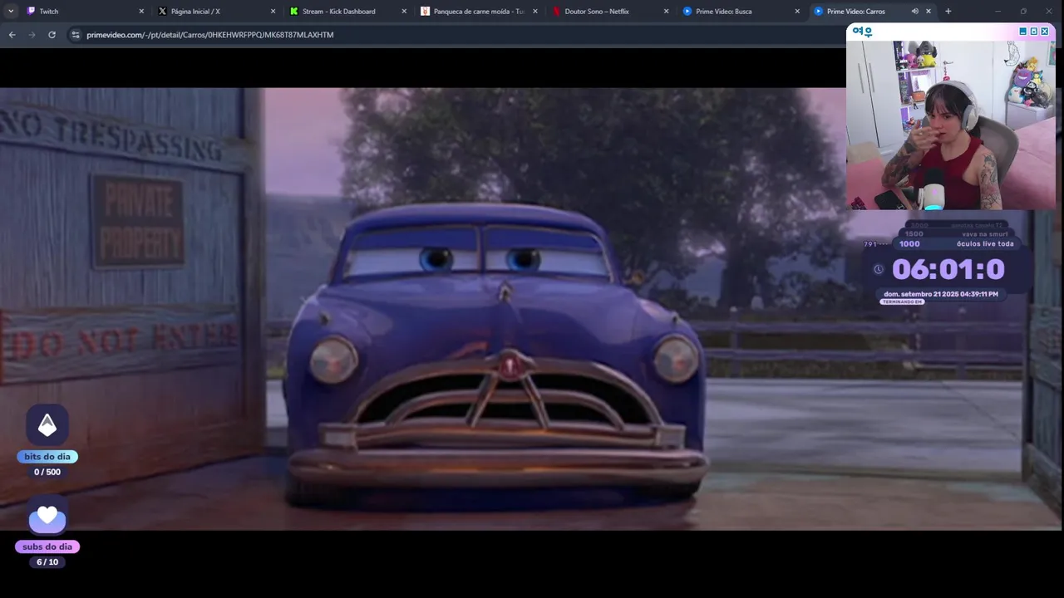This screenshot has height=598, width=1064.
Task: Open a new browser tab
Action: 948,12
